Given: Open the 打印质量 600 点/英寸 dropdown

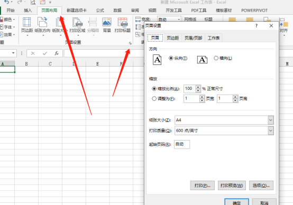Looking at the screenshot, I should (x=271, y=131).
